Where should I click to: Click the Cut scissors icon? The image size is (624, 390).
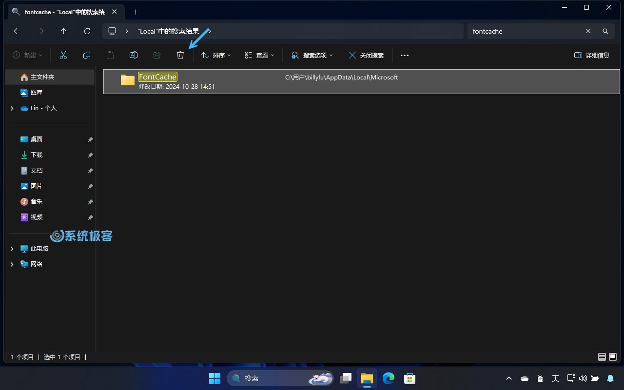point(63,55)
